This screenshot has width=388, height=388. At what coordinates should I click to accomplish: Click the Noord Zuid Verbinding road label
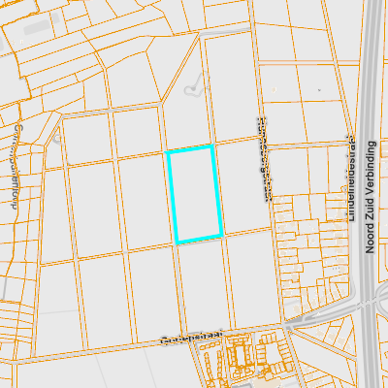371,197
